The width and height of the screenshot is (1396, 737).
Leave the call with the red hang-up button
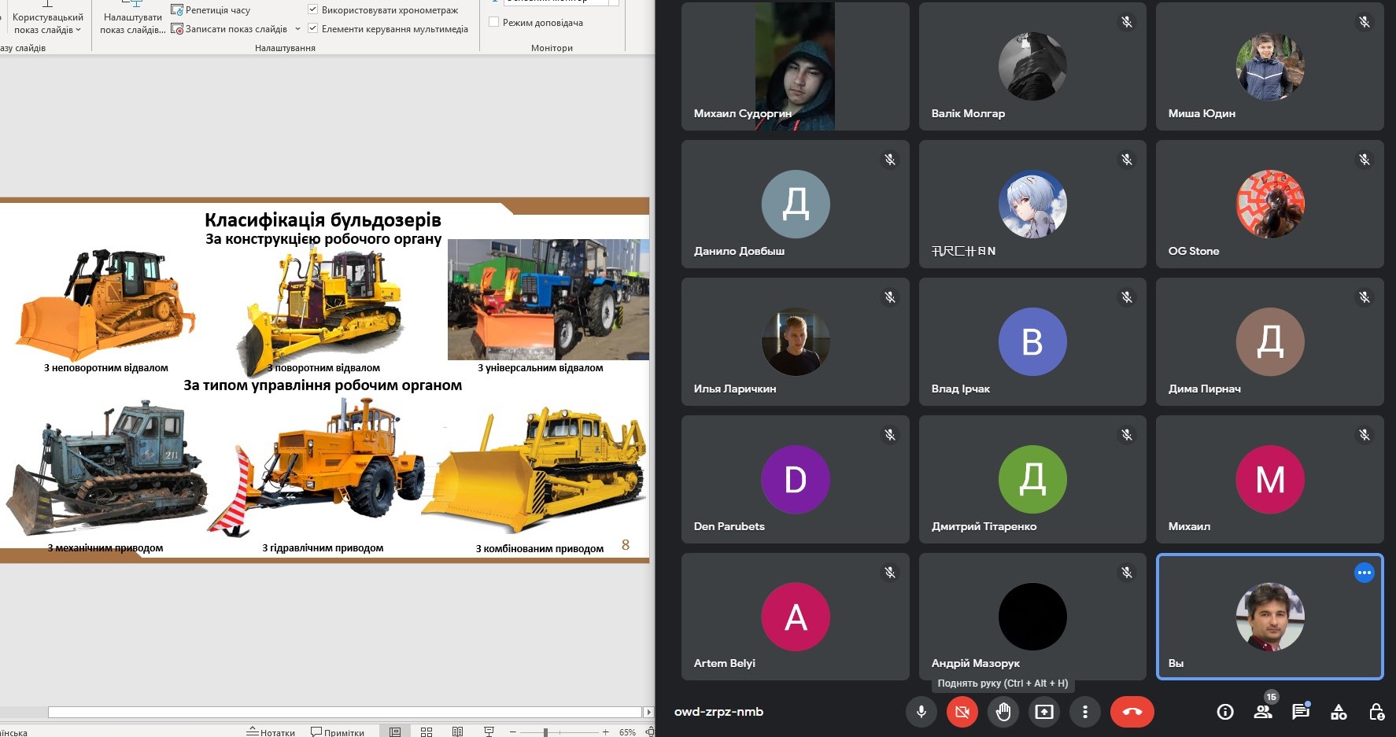(1132, 712)
